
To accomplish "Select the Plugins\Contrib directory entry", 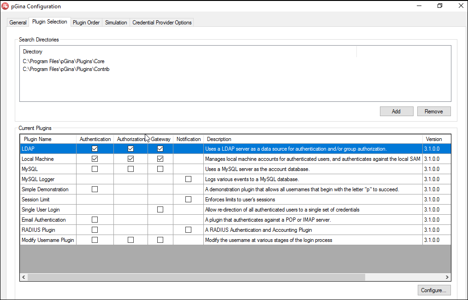I will pyautogui.click(x=66, y=69).
